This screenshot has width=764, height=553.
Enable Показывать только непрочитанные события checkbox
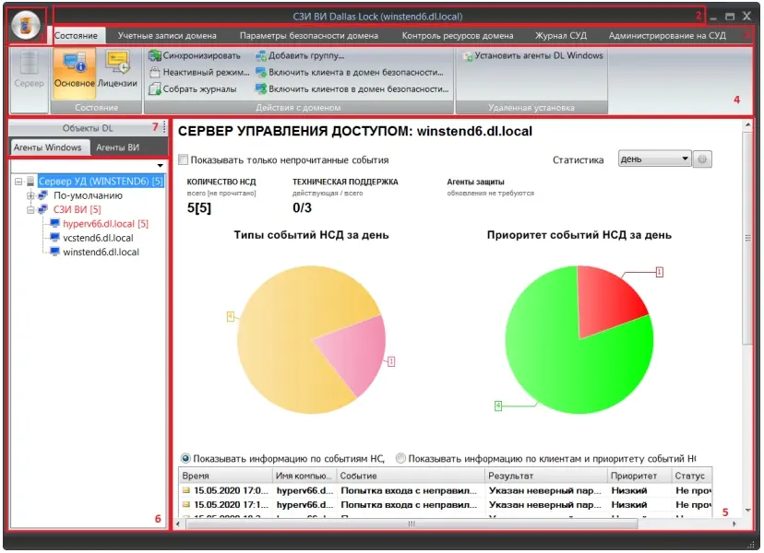(x=184, y=159)
